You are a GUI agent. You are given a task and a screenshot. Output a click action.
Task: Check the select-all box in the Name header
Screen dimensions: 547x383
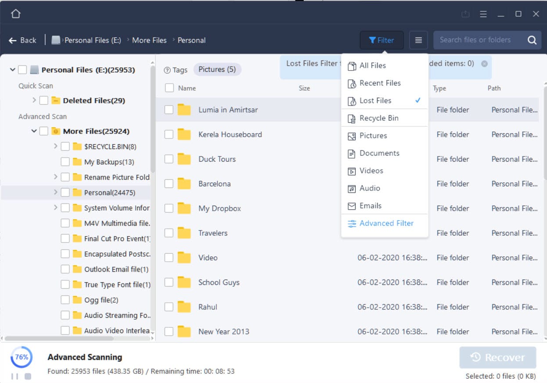tap(169, 88)
